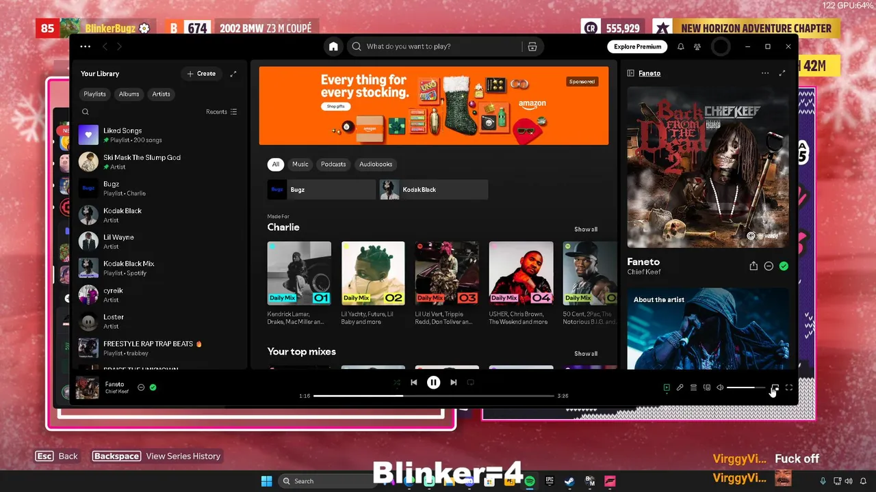This screenshot has width=876, height=492.
Task: Filter the library by Albums
Action: click(129, 94)
